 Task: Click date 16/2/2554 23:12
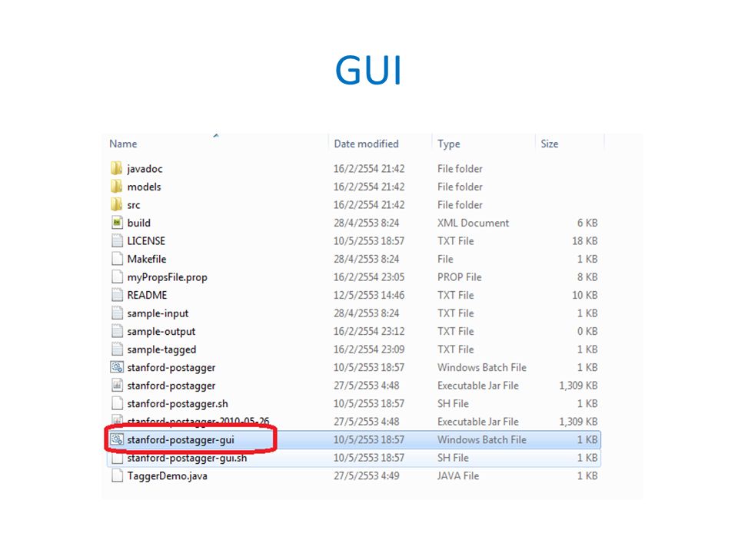(x=369, y=332)
